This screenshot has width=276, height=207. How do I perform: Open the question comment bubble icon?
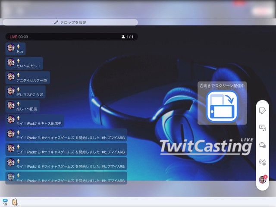click(x=262, y=145)
